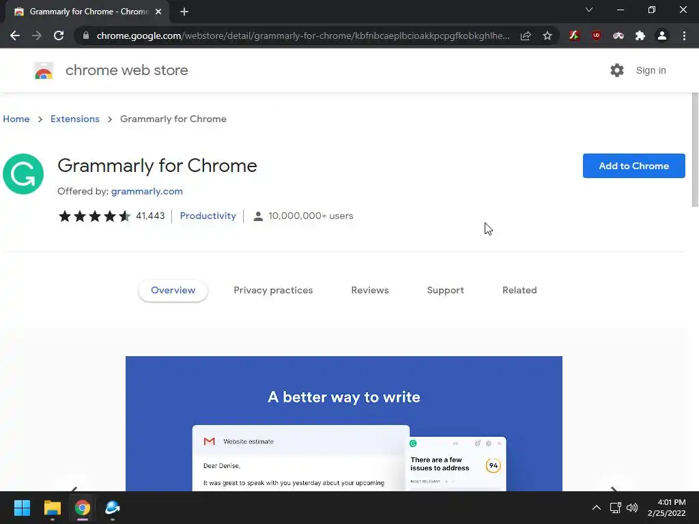Click the forward navigation arrow
Viewport: 699px width, 524px height.
[x=37, y=35]
